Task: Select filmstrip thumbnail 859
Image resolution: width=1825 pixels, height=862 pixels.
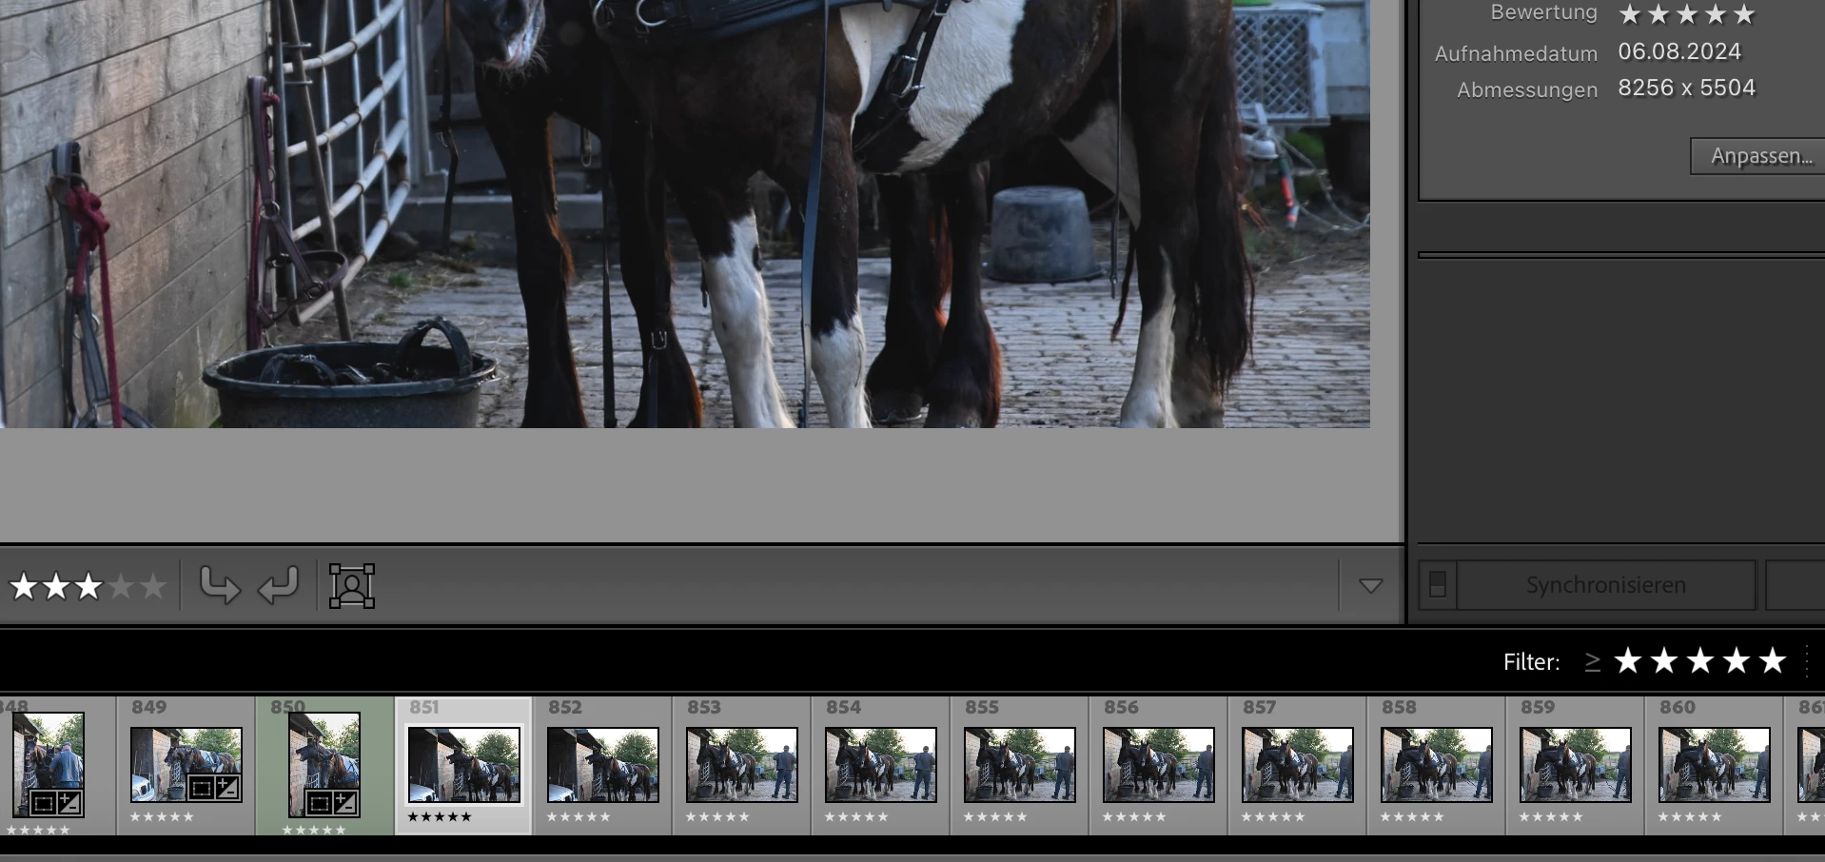Action: (x=1575, y=765)
